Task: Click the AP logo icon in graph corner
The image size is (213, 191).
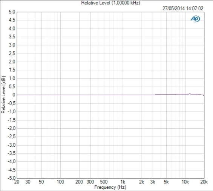Action: (x=195, y=19)
